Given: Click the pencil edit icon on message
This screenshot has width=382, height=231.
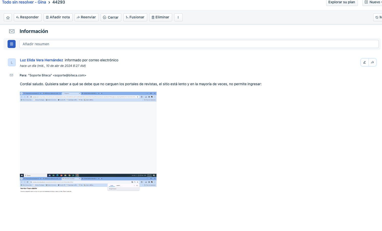Looking at the screenshot, I should (x=364, y=62).
